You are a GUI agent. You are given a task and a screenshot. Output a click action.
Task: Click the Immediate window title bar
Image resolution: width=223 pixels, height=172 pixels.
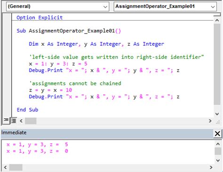(x=107, y=134)
